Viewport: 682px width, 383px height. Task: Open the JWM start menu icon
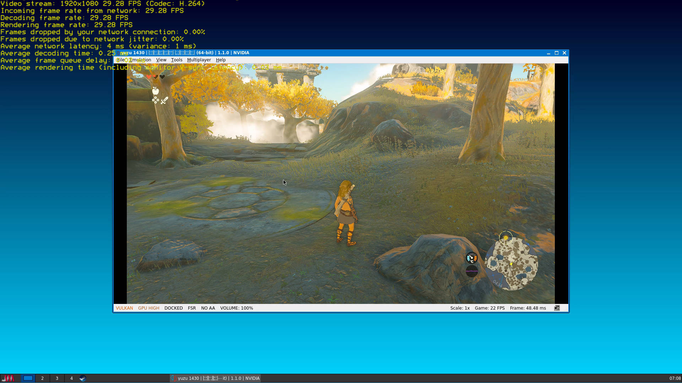pos(8,378)
